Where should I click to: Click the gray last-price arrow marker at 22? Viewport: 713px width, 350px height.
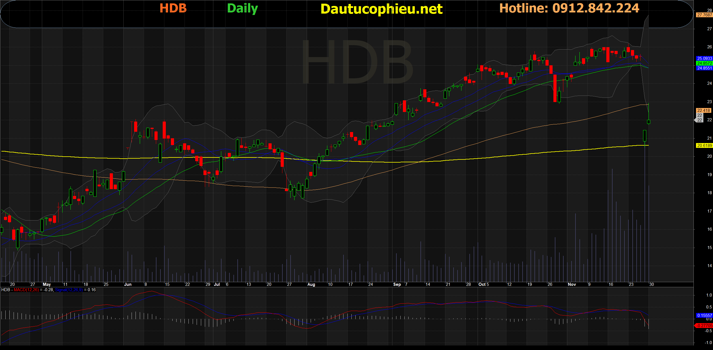[x=699, y=120]
